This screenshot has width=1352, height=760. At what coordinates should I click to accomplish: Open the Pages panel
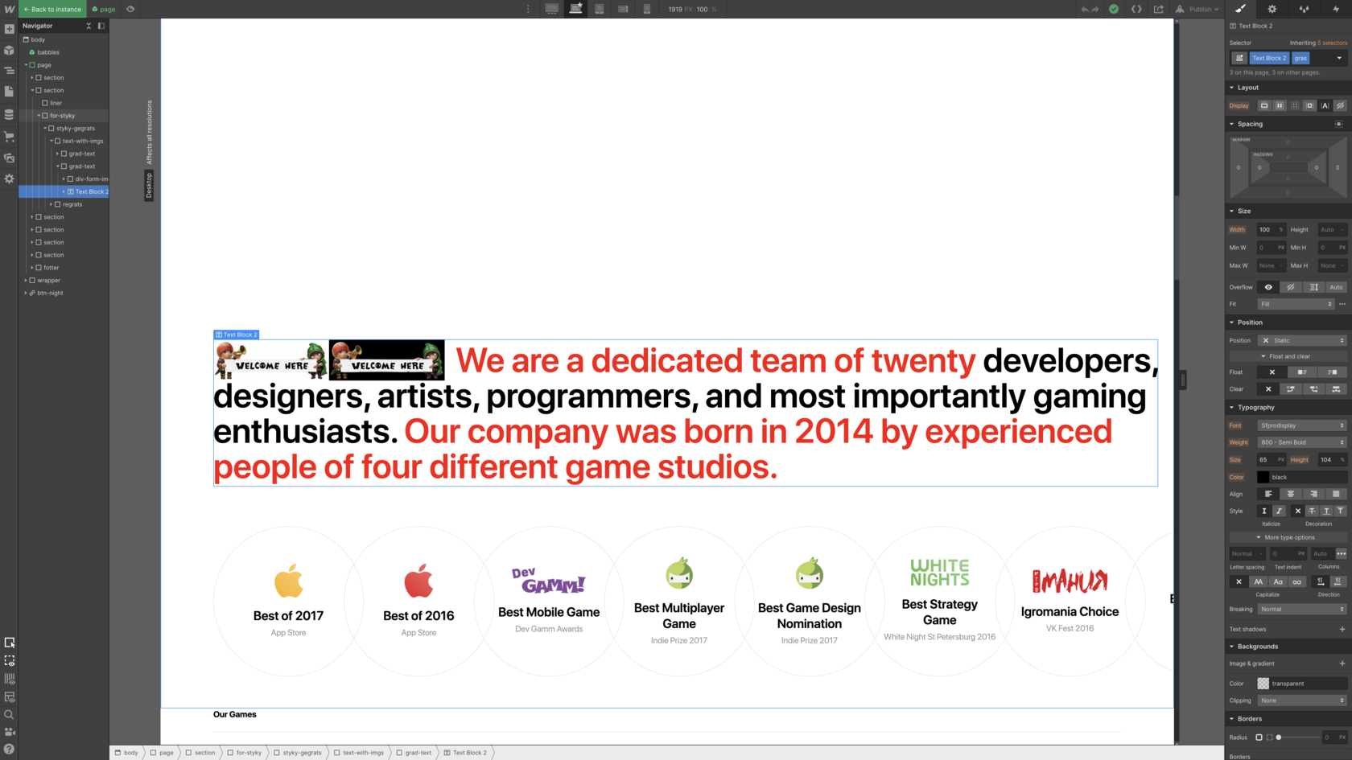(x=9, y=92)
